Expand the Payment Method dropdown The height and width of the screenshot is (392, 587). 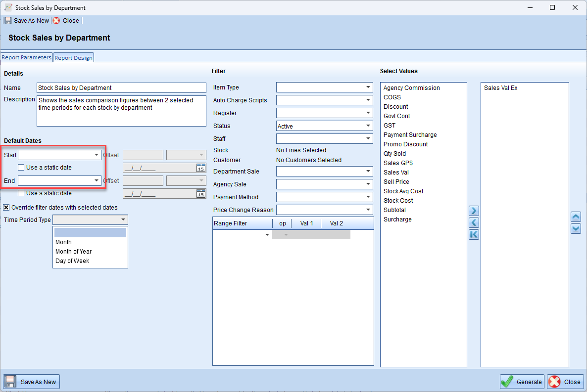368,197
